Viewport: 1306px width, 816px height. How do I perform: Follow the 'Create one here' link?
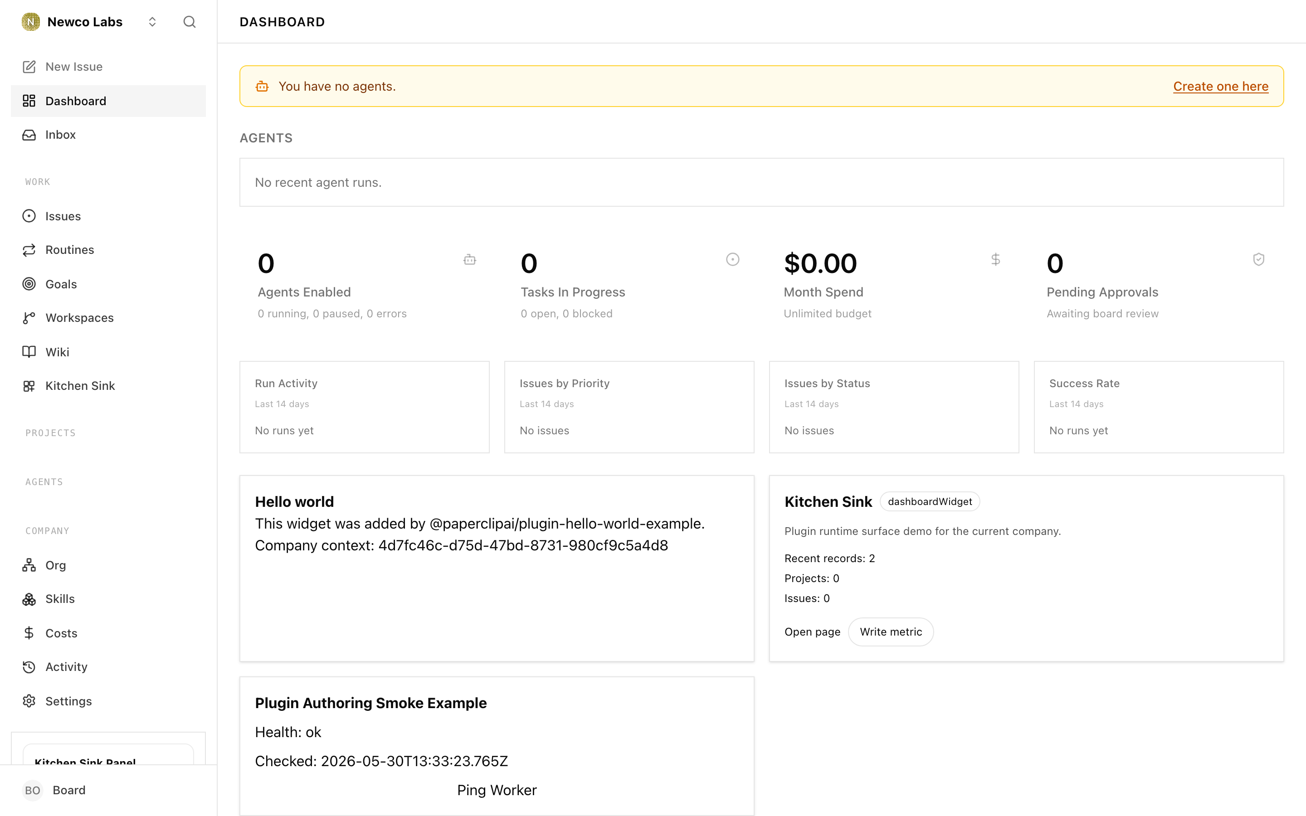point(1221,86)
